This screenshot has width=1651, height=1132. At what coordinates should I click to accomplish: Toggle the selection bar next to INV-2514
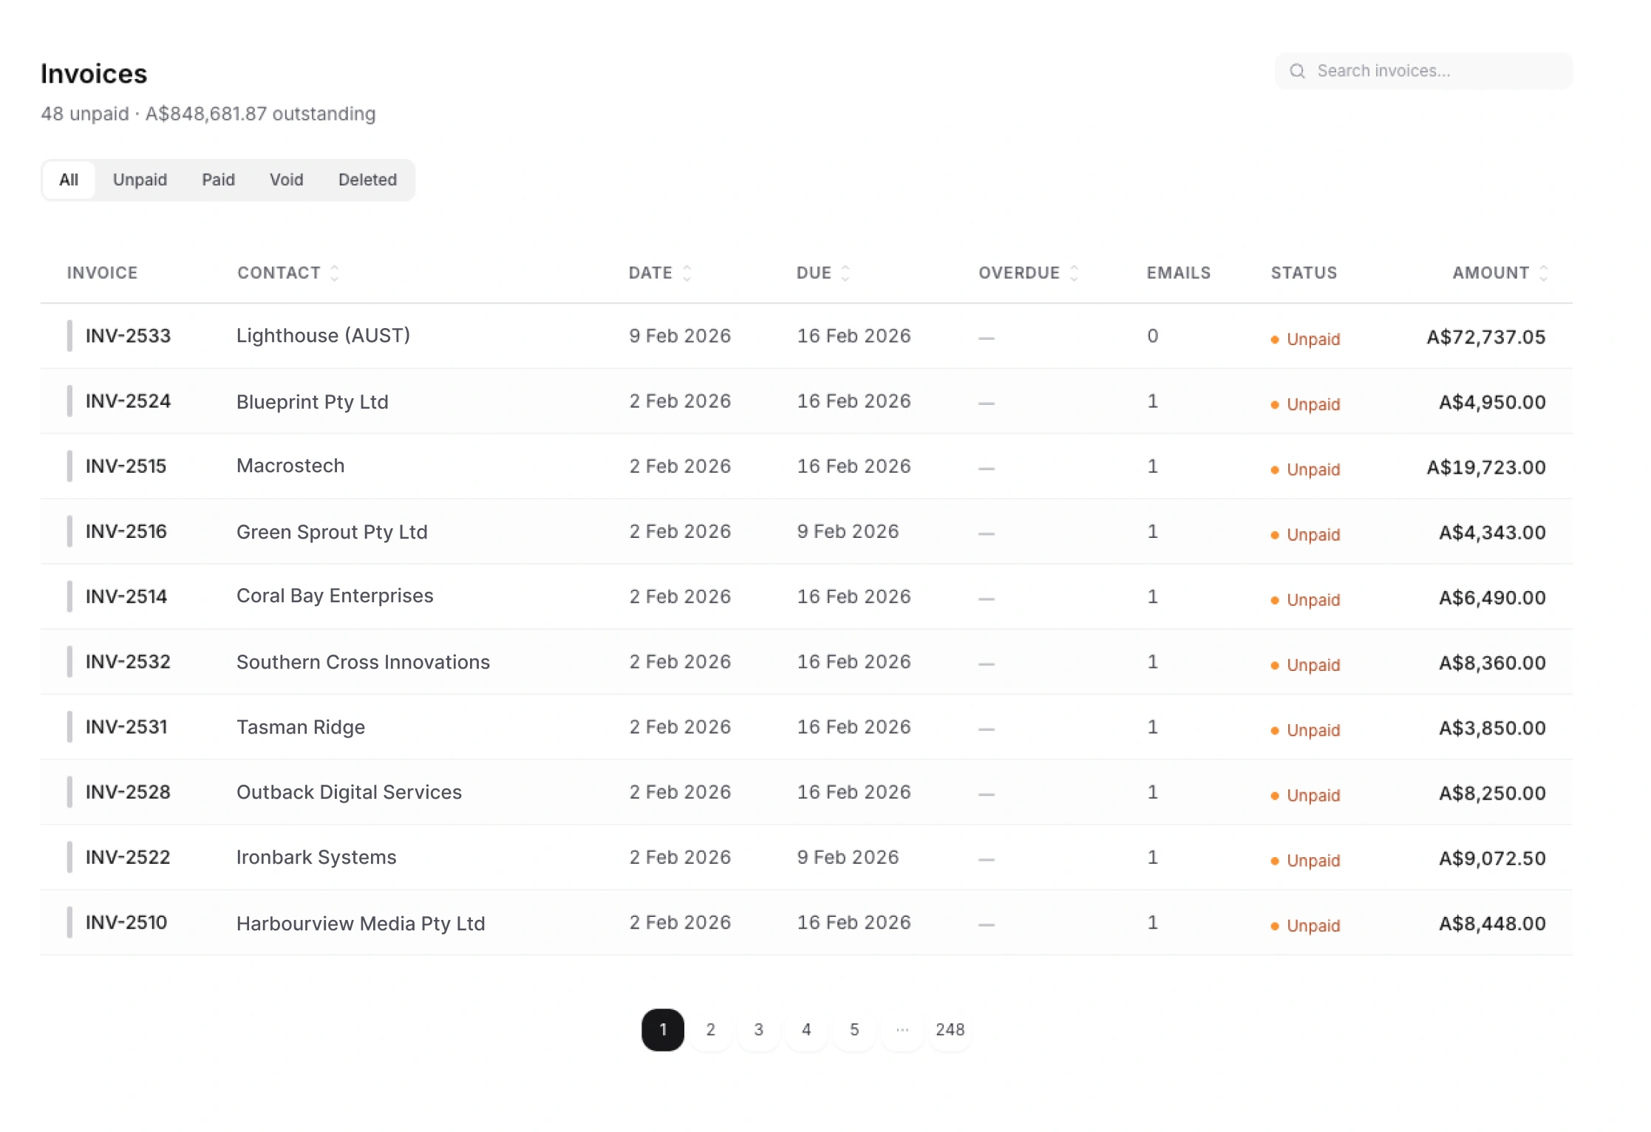point(68,596)
